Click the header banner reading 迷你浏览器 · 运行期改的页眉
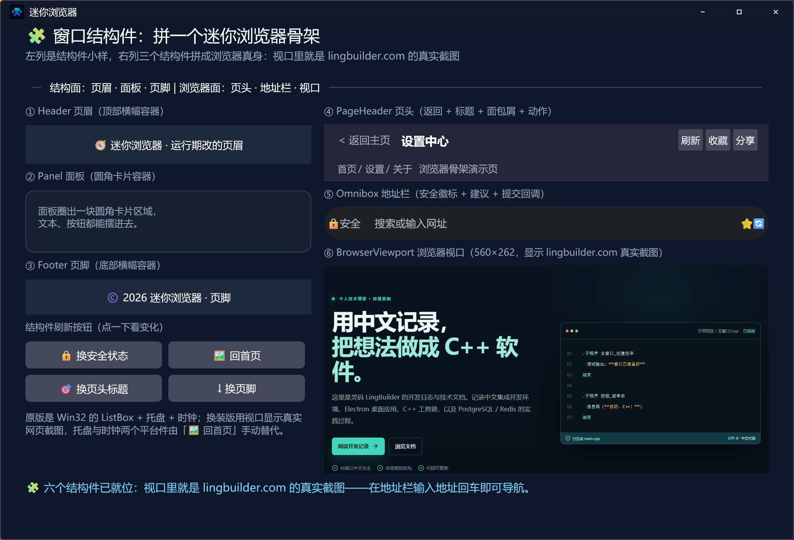Viewport: 794px width, 540px height. coord(168,145)
